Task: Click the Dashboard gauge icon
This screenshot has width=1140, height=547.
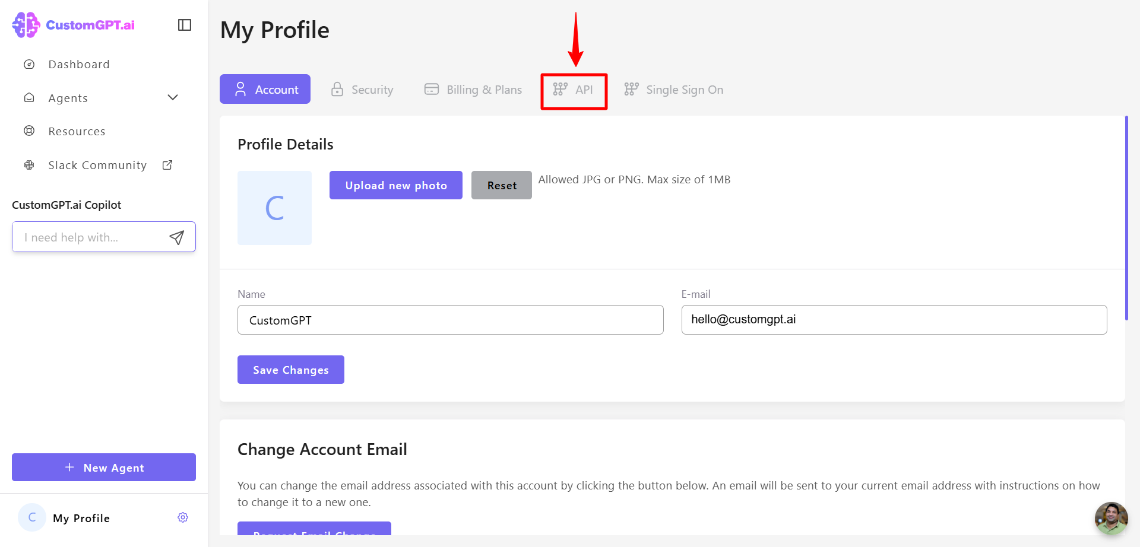Action: [x=29, y=64]
